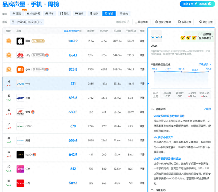Click the 联合出榜 button
The image size is (218, 192).
[206, 22]
